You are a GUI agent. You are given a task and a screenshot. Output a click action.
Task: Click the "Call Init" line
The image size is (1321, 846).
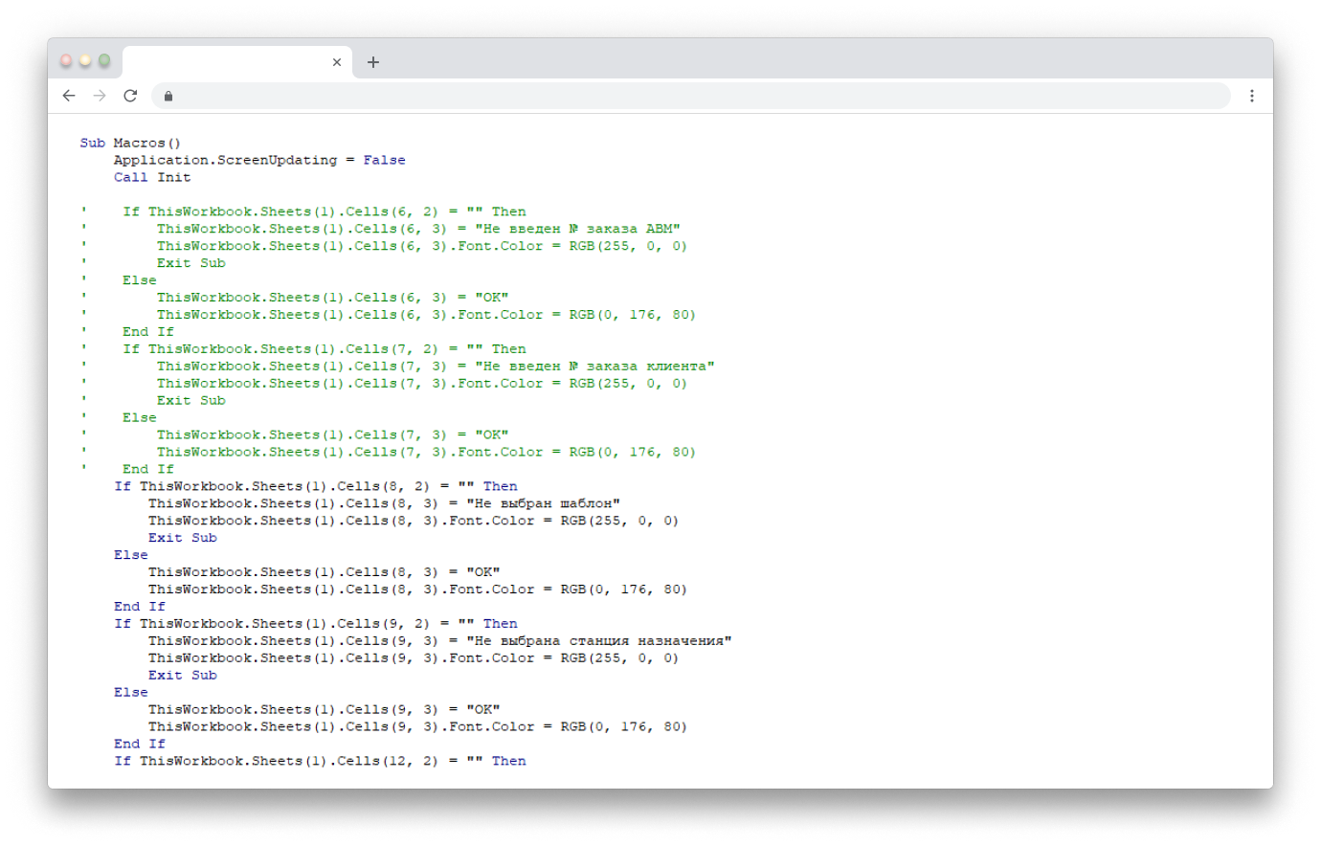pos(152,177)
